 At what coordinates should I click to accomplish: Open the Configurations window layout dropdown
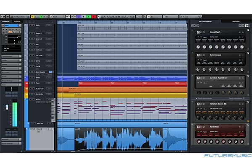(20, 17)
